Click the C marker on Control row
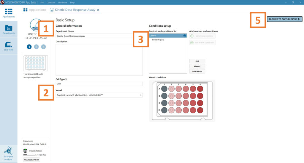 click(185, 36)
